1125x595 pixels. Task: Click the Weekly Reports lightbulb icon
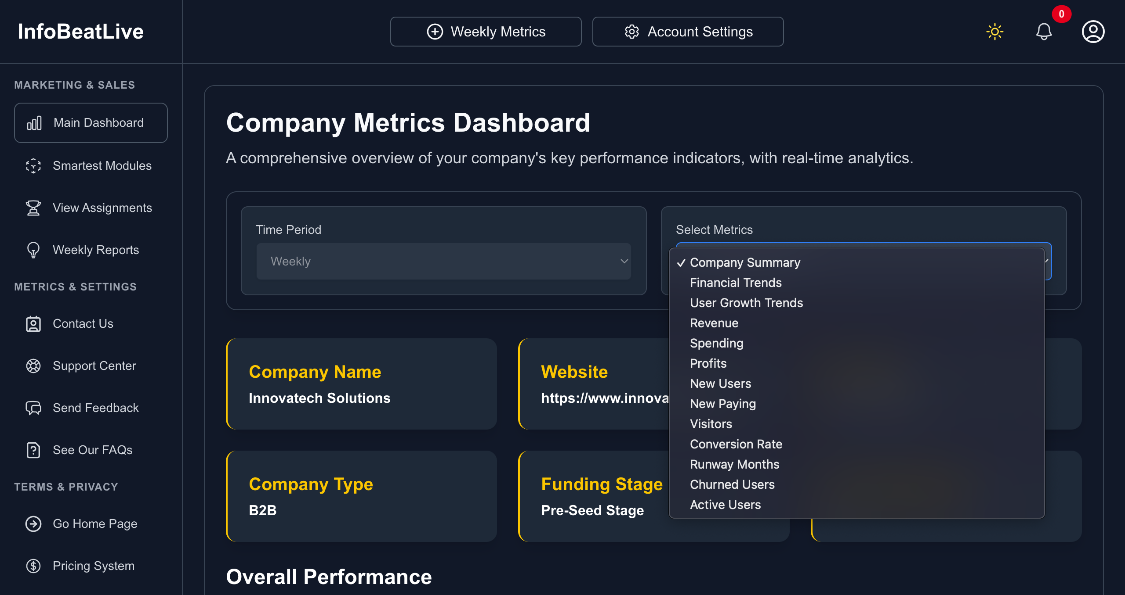33,250
